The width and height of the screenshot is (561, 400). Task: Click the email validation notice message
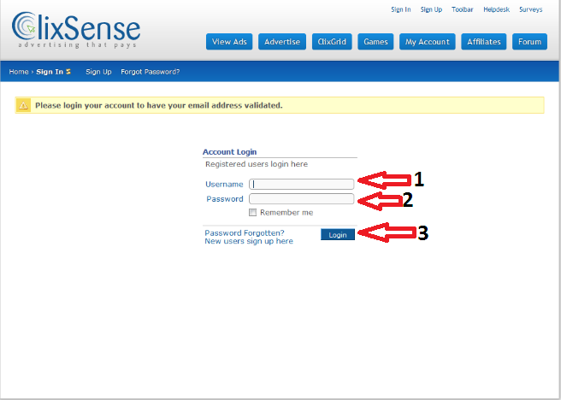point(159,105)
